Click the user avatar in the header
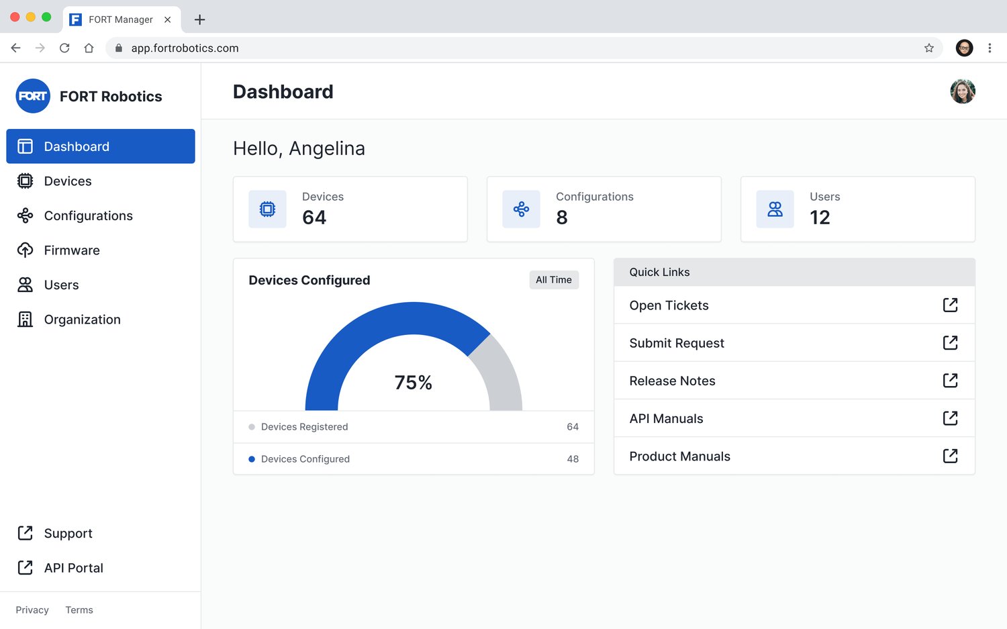This screenshot has width=1007, height=629. pos(963,91)
